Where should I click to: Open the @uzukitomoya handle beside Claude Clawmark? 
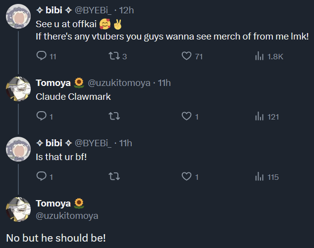tap(119, 83)
